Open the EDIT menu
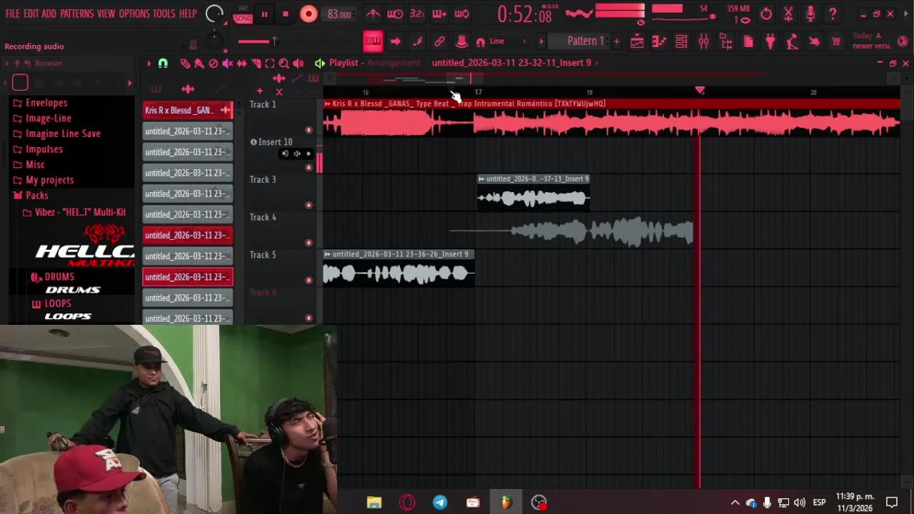The image size is (914, 514). (x=31, y=14)
